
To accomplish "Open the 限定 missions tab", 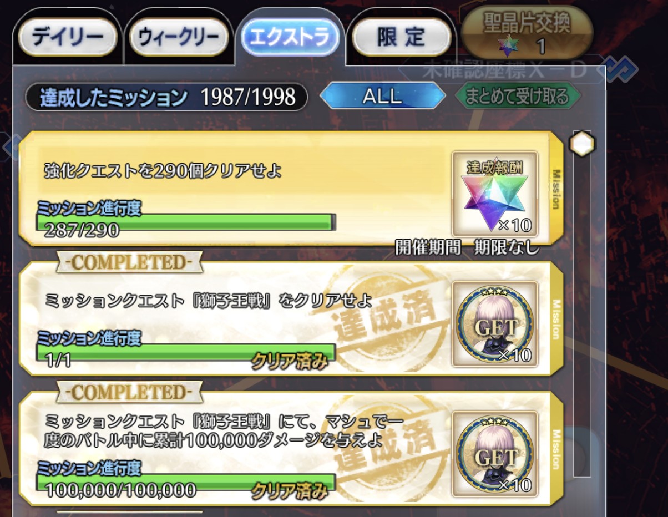I will pos(401,38).
